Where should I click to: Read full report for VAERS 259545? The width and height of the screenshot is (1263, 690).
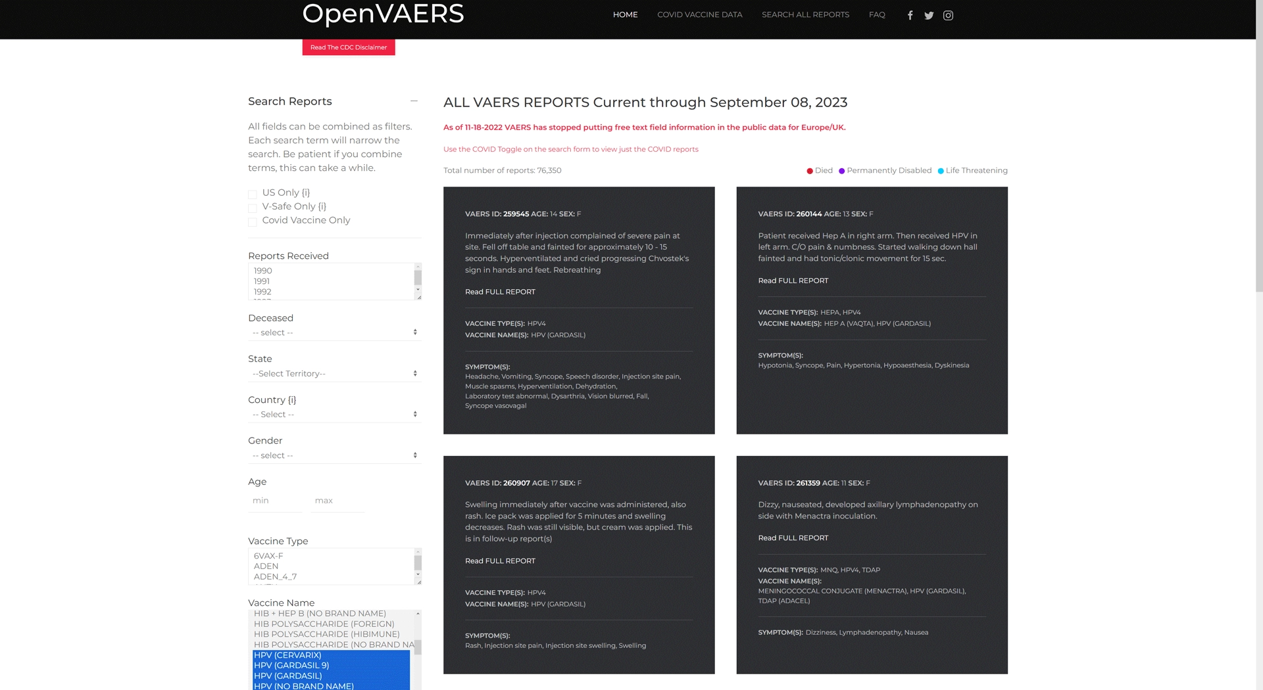[500, 292]
